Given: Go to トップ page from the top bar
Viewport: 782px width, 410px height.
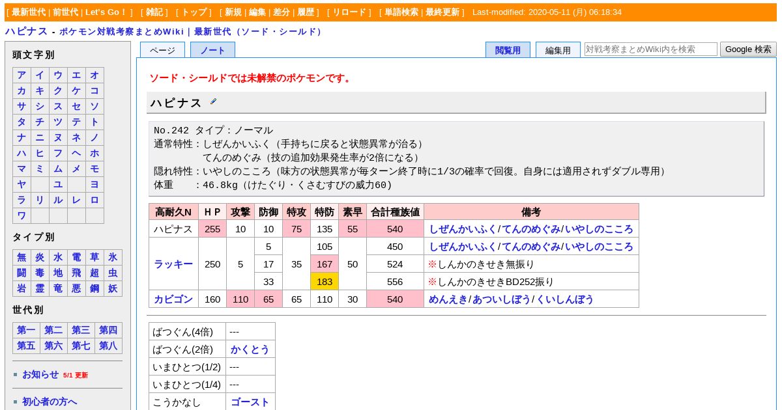Looking at the screenshot, I should (194, 12).
